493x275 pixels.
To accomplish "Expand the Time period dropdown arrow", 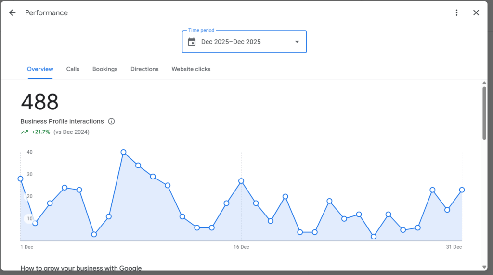I will point(297,42).
